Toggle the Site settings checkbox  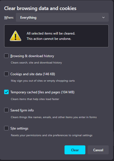coord(6,128)
